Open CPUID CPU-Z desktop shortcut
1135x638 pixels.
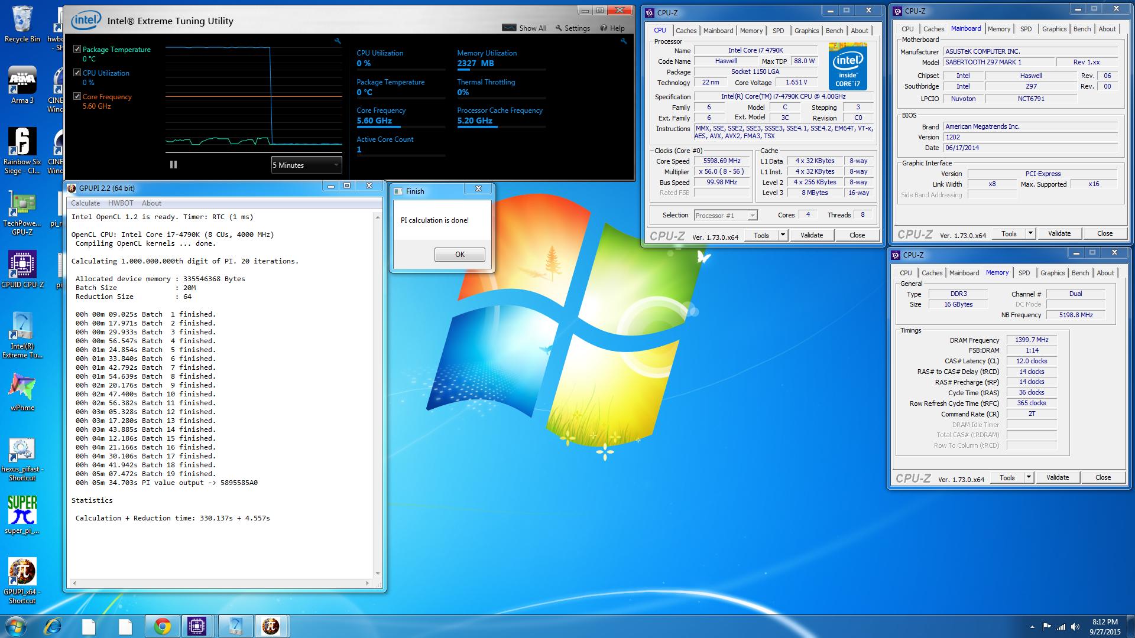point(22,269)
